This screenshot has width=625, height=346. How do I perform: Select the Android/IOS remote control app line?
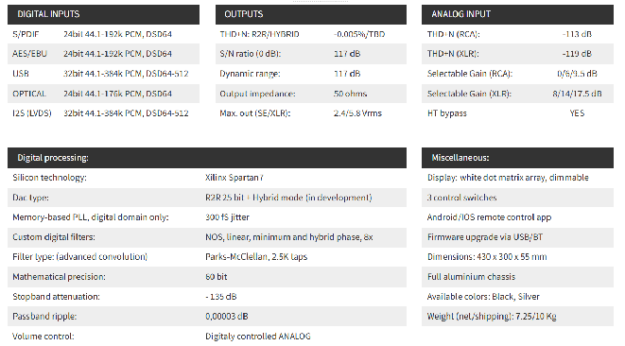489,217
